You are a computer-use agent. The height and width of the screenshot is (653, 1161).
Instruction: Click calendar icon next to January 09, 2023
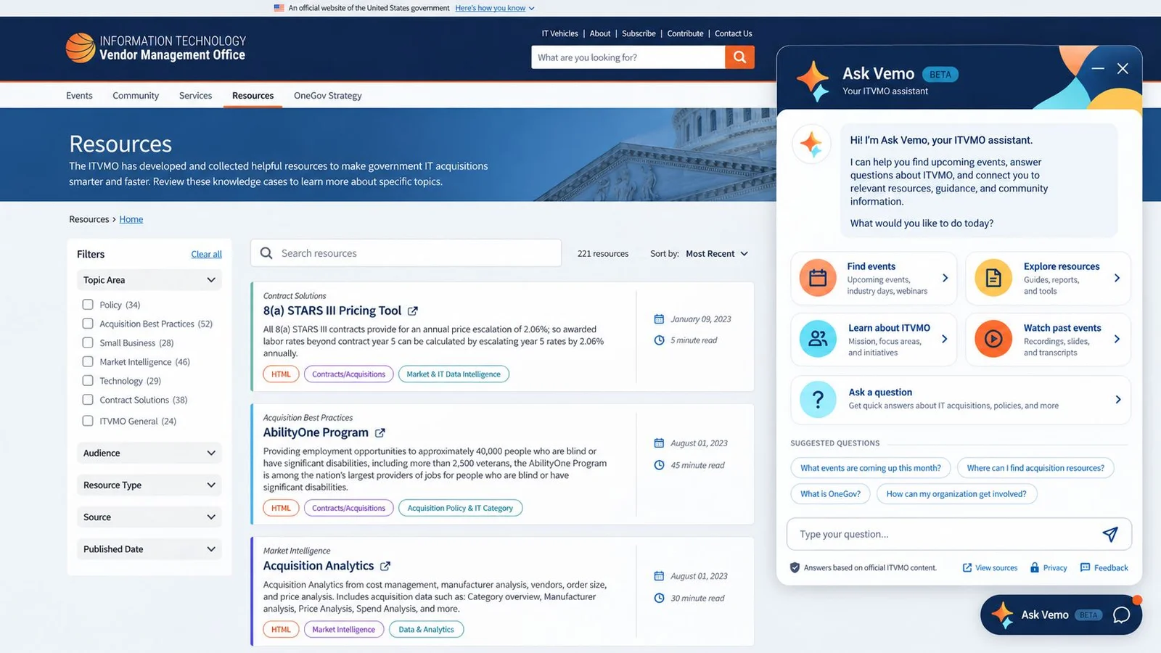click(659, 319)
